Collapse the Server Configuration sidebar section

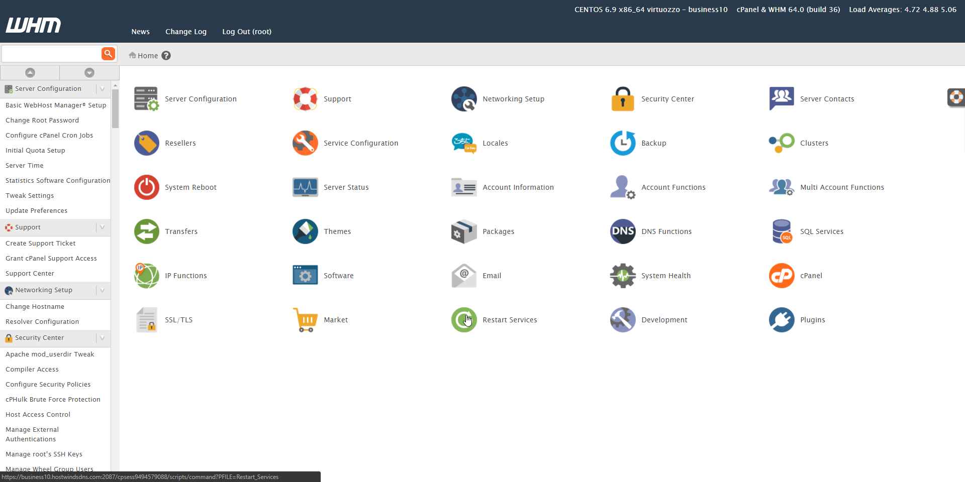103,89
